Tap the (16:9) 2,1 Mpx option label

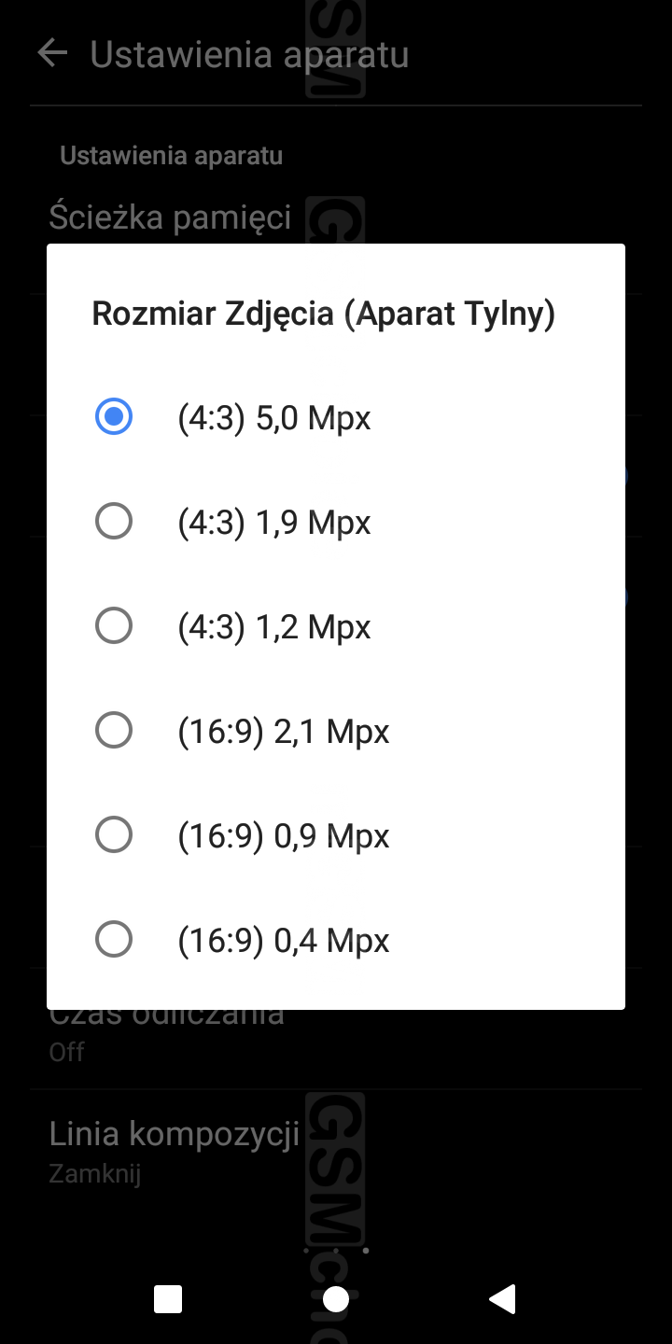[x=284, y=732]
